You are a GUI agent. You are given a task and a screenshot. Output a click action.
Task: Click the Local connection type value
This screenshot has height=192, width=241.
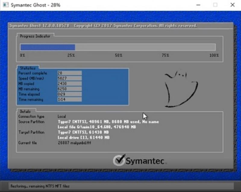point(62,117)
